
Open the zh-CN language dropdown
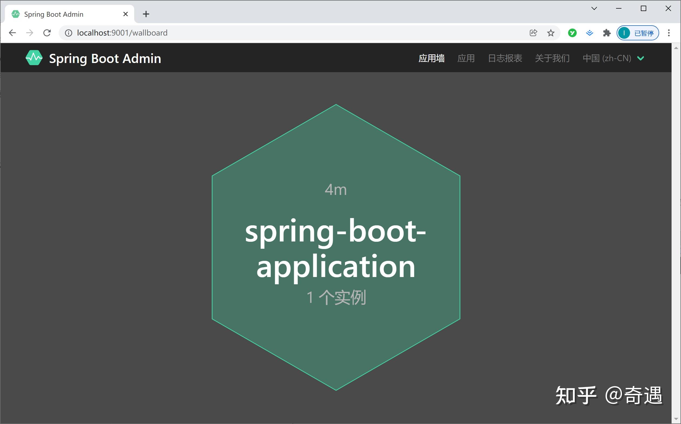tap(613, 58)
